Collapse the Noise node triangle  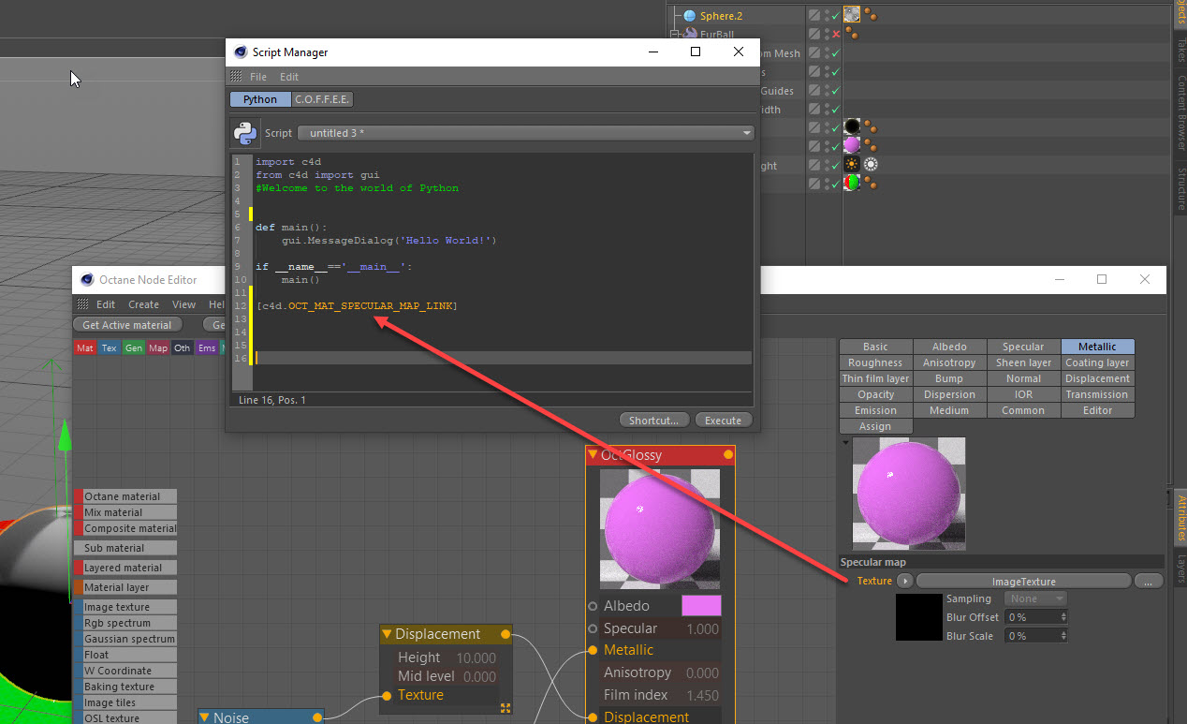(x=205, y=717)
